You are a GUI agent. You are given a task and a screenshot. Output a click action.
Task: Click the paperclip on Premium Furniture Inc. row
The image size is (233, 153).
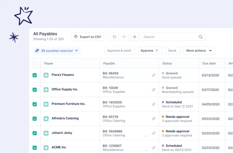[153, 104]
